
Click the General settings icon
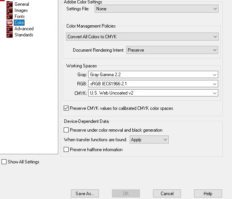tap(10, 4)
